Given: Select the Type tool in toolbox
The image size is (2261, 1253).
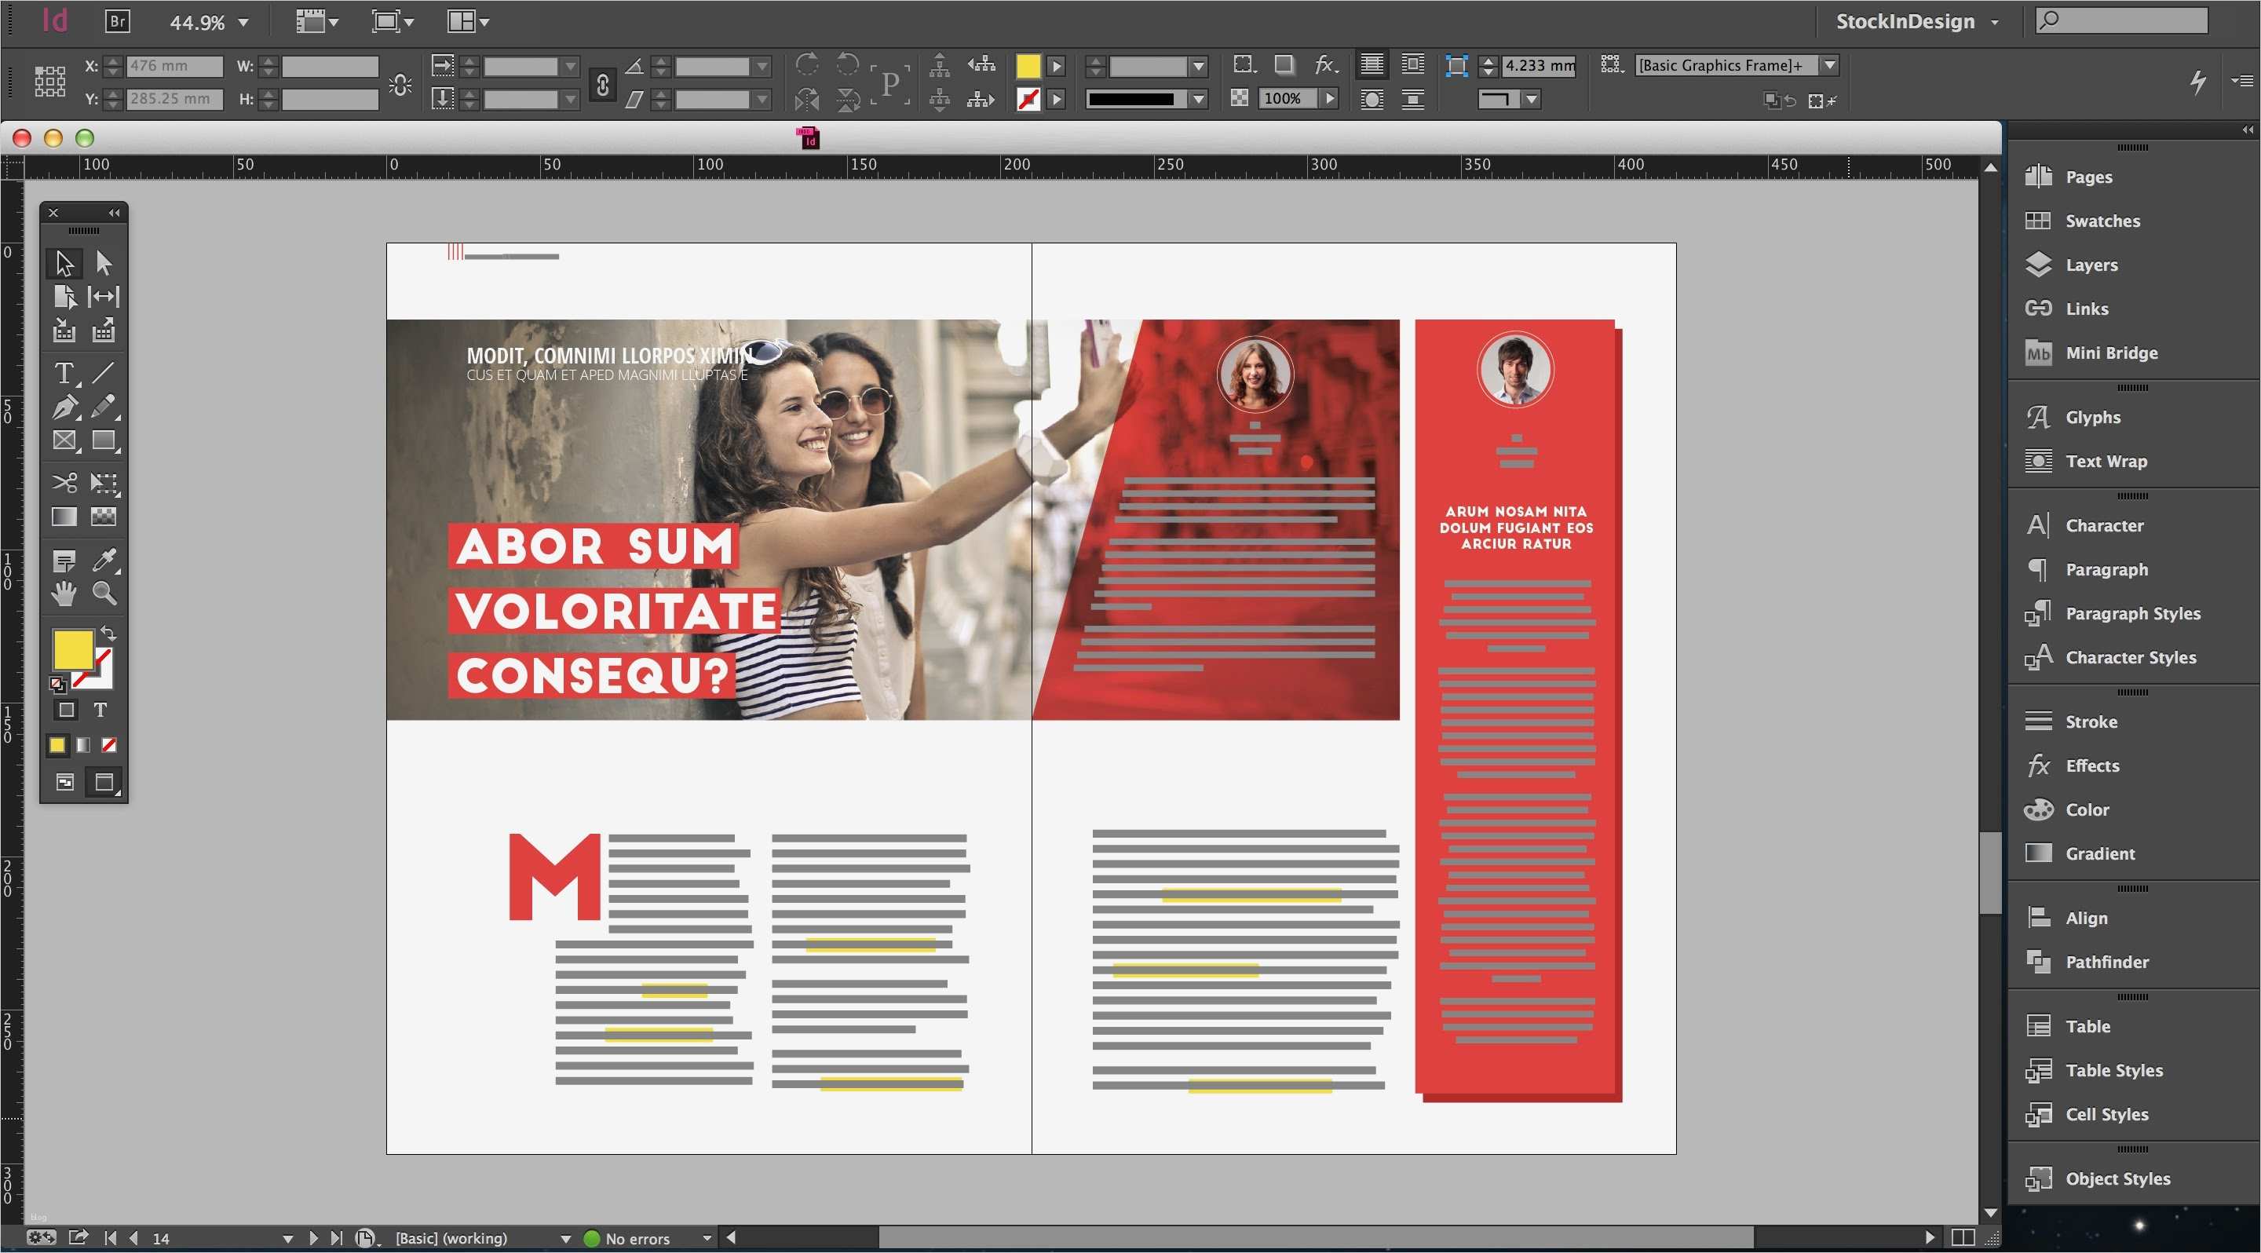Looking at the screenshot, I should (x=64, y=373).
